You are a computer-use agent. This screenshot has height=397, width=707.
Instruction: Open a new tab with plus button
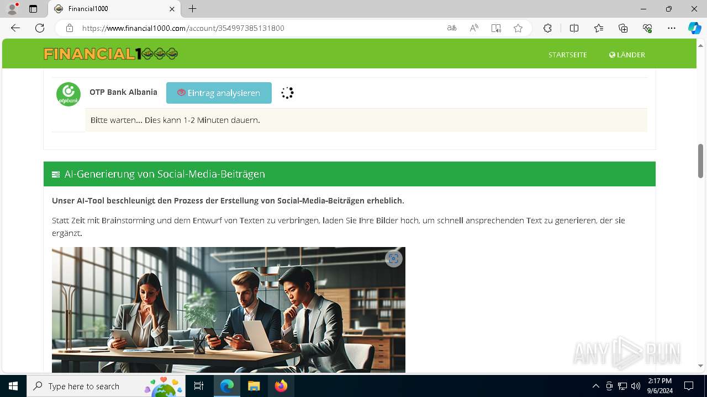click(x=192, y=9)
